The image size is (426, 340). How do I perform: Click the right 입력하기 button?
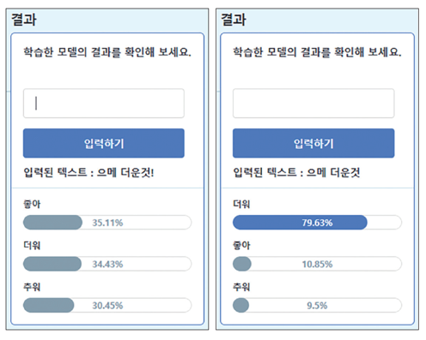coord(313,143)
